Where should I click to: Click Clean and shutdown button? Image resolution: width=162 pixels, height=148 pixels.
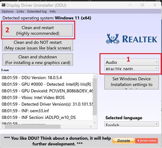tap(38, 59)
